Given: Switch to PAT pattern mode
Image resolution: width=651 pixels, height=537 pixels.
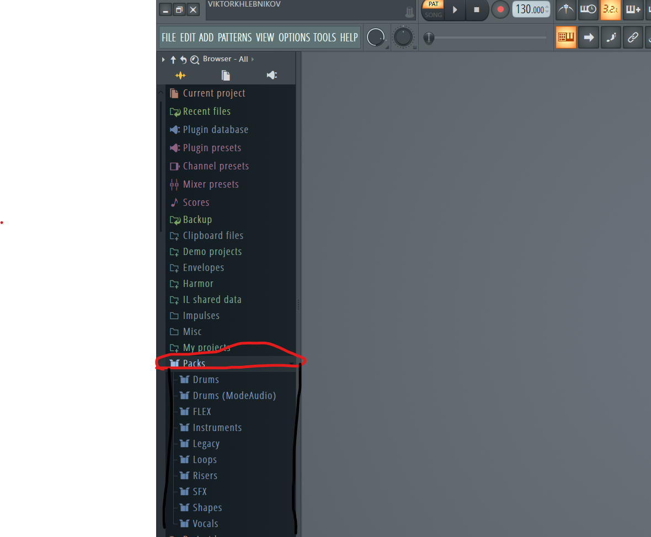Looking at the screenshot, I should pyautogui.click(x=434, y=4).
